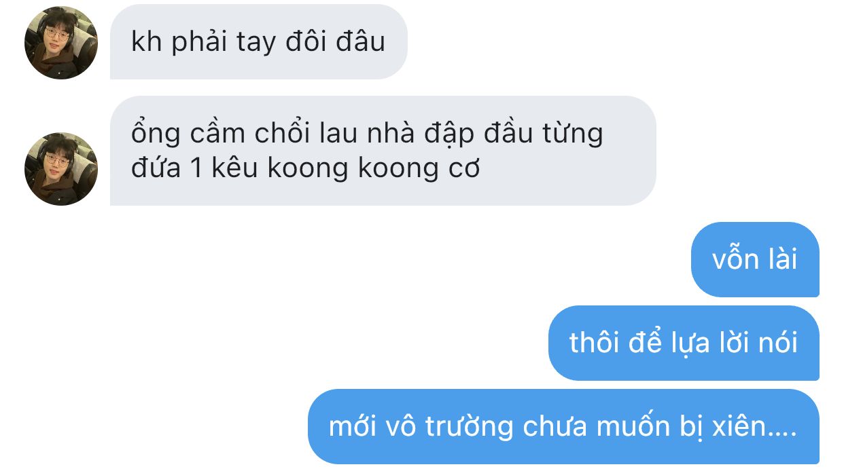Click the word "cơ" ending the gray message
Screen dimensions: 844x469
click(x=465, y=170)
